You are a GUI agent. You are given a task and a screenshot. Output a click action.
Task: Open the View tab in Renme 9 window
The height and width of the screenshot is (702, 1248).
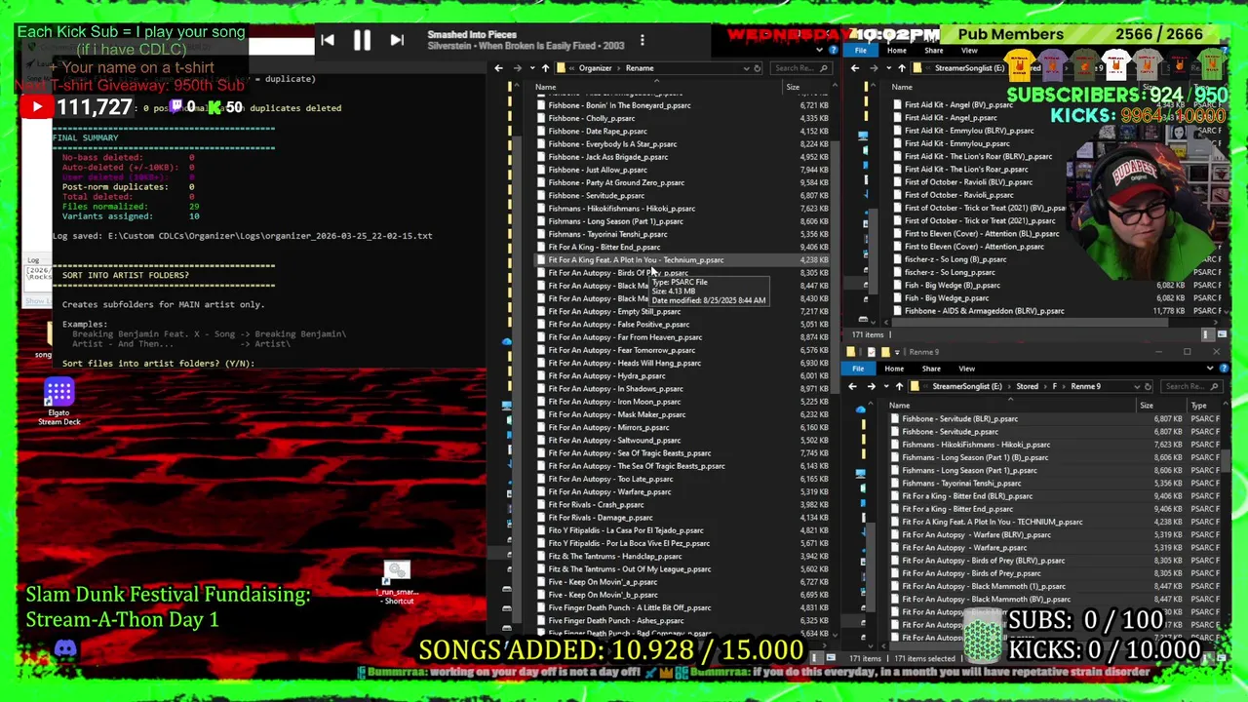point(966,369)
